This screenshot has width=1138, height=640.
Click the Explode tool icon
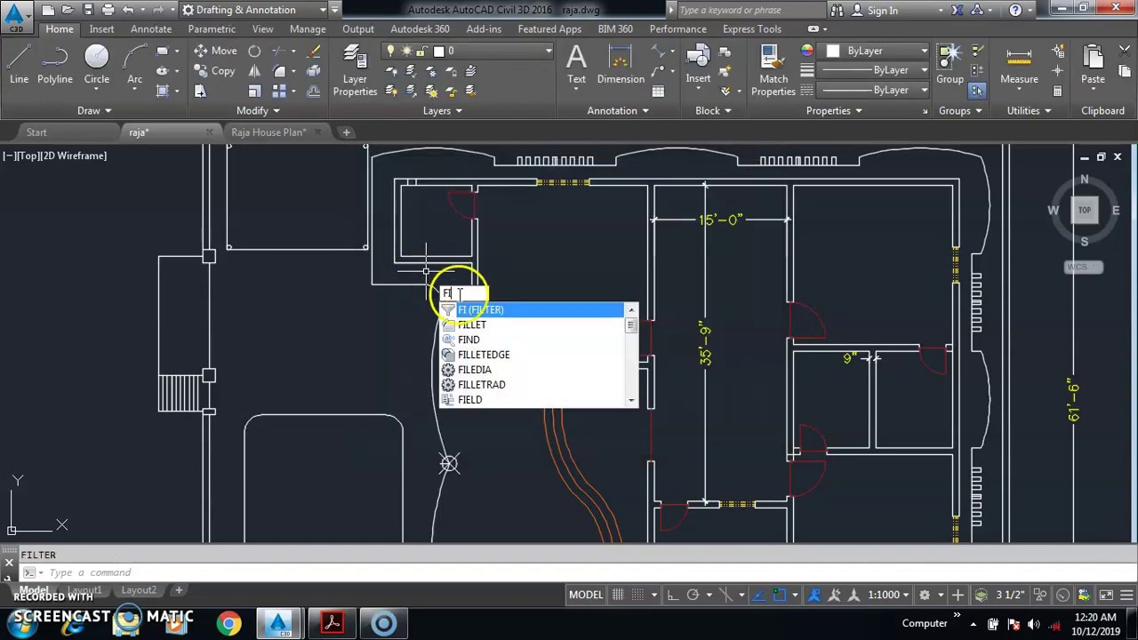[314, 71]
